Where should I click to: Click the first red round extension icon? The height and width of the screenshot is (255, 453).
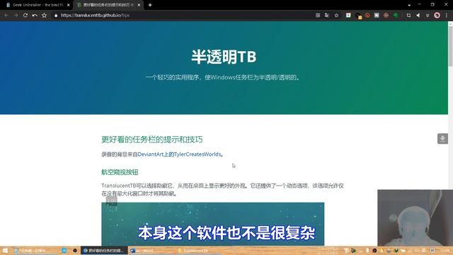coord(367,16)
